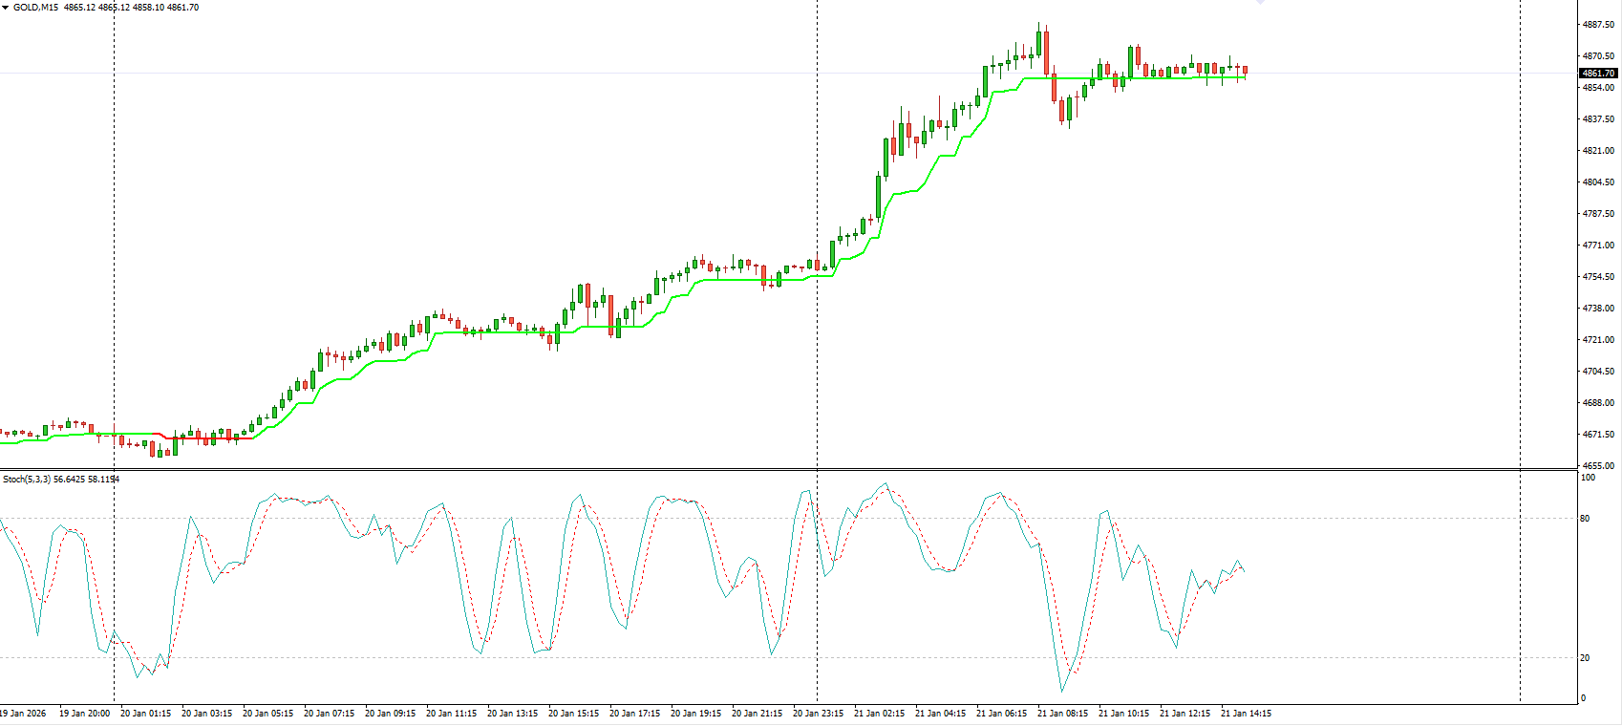Click the 20 Jan 21:15 time label
This screenshot has height=726, width=1622.
pyautogui.click(x=757, y=714)
